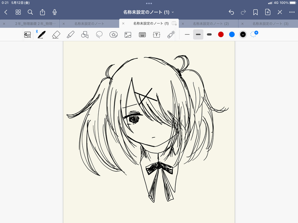Choose the thinnest pen stroke width
Screen dimensions: 298x223
(x=187, y=35)
